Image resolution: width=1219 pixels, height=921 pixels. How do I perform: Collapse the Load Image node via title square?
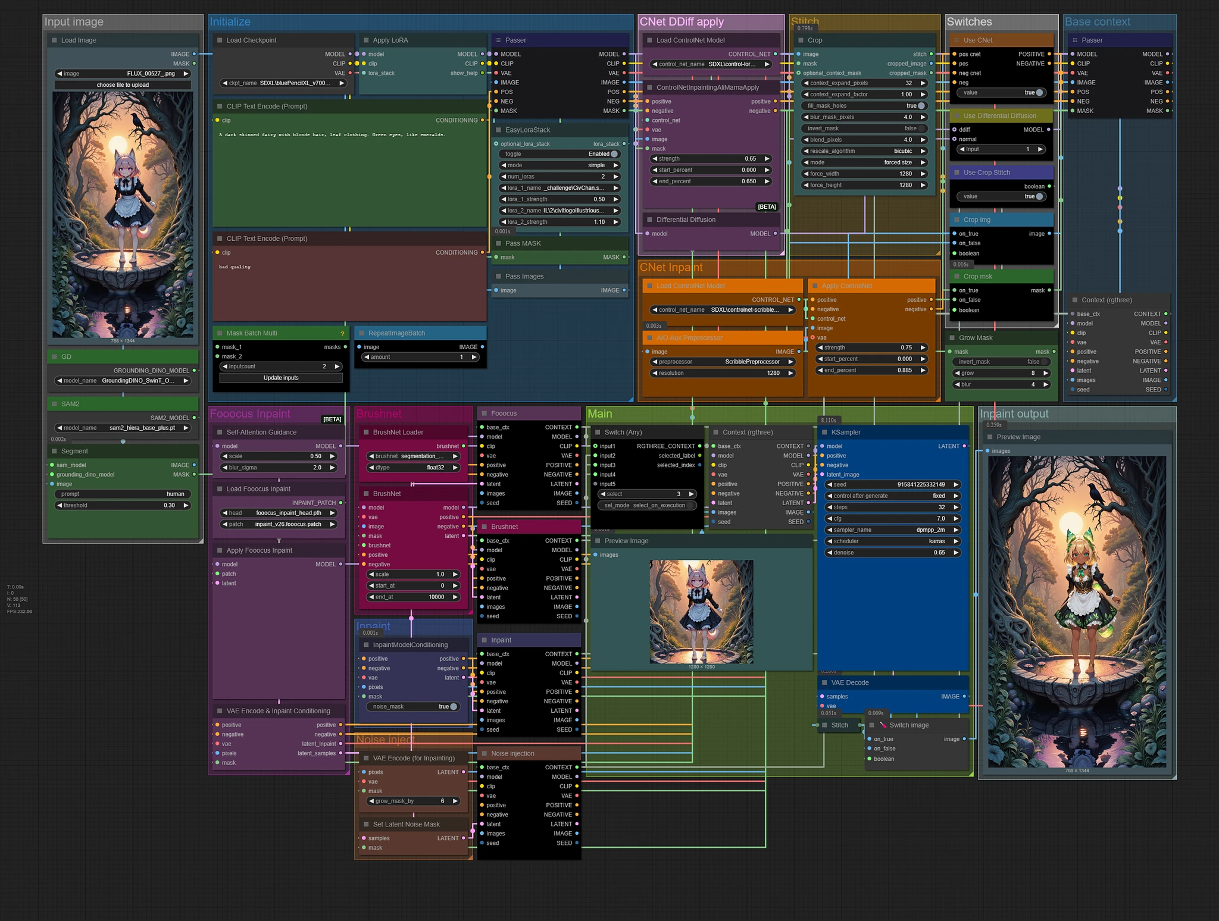point(54,40)
